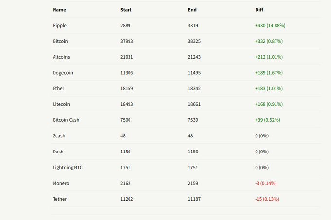Click the Lightning BTC name cell
The width and height of the screenshot is (331, 220).
(x=67, y=168)
